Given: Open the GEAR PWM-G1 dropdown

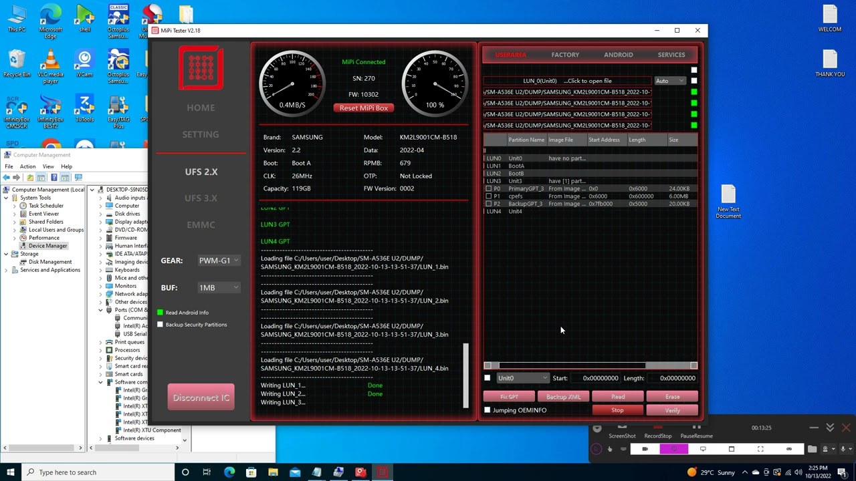Looking at the screenshot, I should 219,261.
